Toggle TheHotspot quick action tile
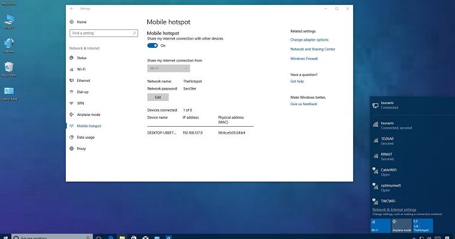The width and height of the screenshot is (455, 239). [423, 226]
